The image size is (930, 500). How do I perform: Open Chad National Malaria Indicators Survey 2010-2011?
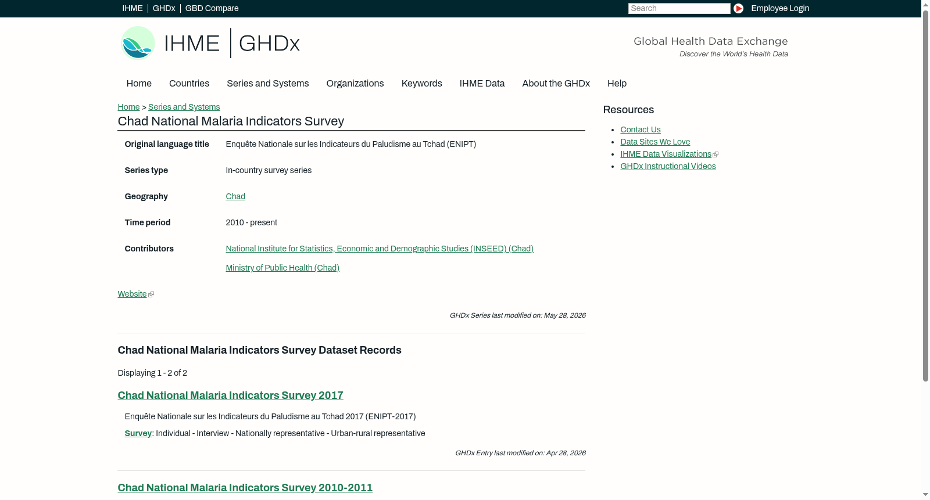click(245, 488)
